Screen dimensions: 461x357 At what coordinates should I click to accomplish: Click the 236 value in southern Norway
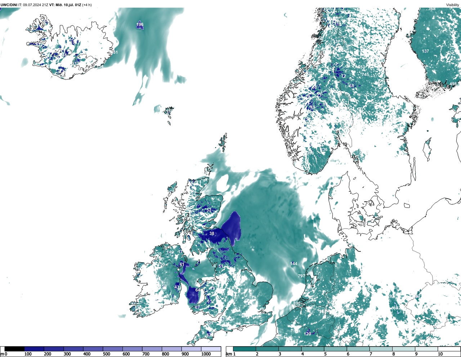324,150
